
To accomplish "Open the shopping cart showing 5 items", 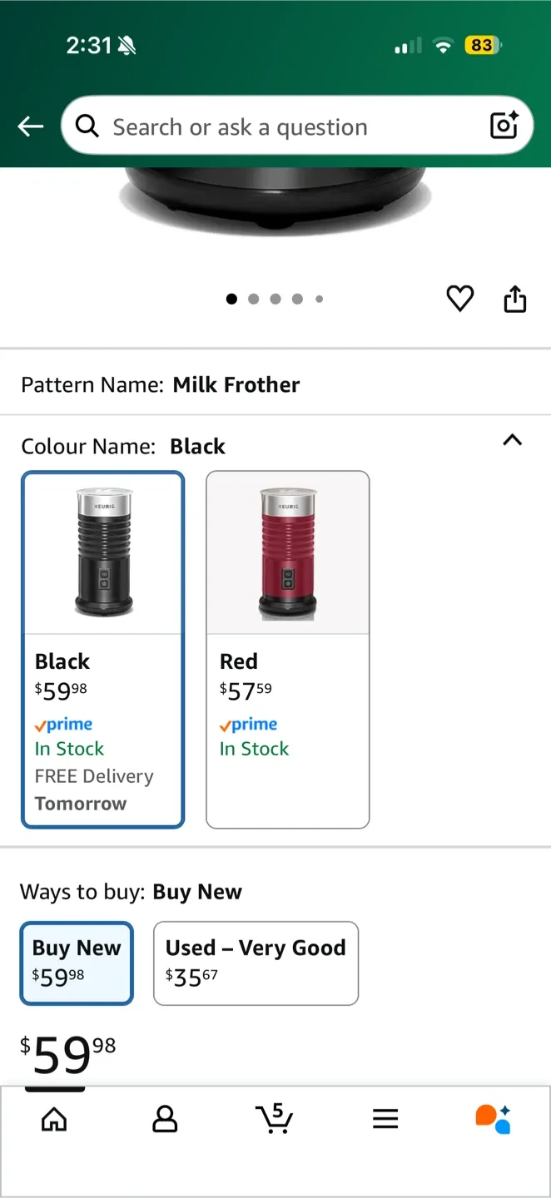I will point(275,1120).
